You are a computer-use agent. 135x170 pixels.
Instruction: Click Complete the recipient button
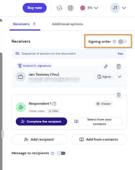[x=41, y=122]
